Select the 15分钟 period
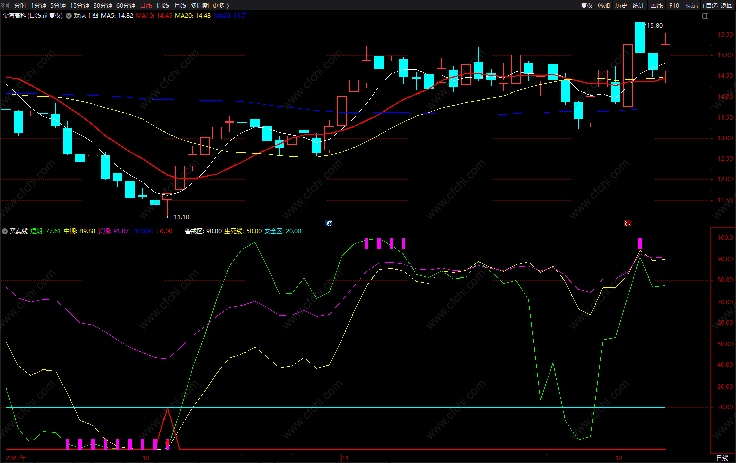Screen dimensions: 736x463 point(79,5)
